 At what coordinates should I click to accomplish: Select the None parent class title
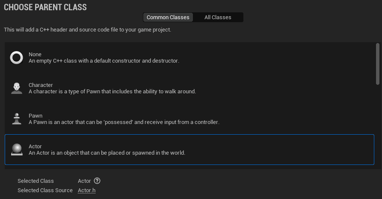tap(35, 55)
